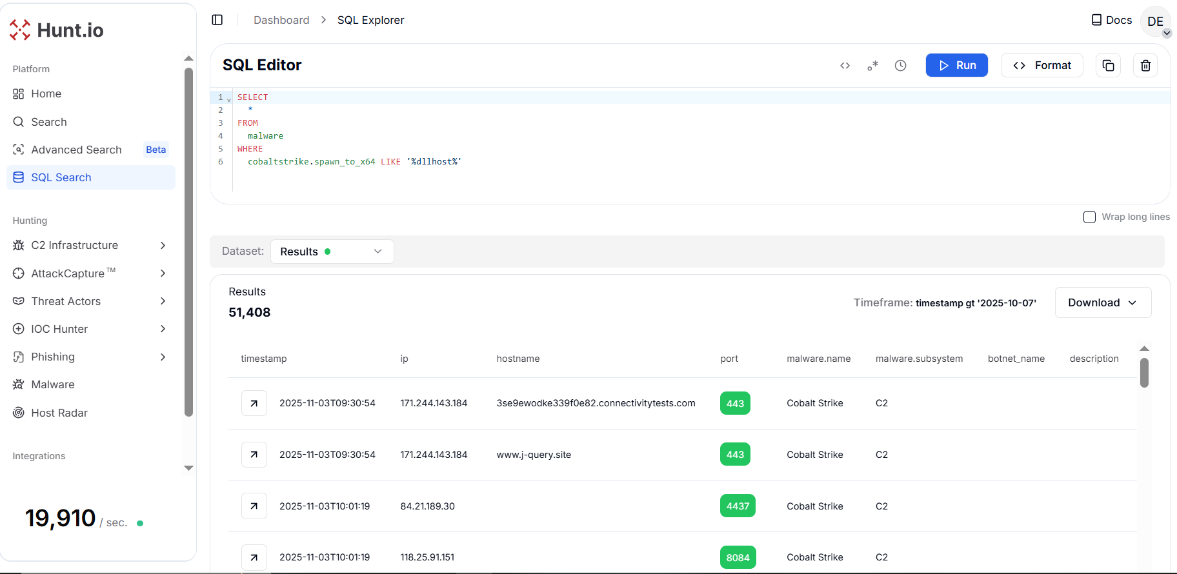Click the AI assist sparkle icon
1177x574 pixels.
(872, 66)
